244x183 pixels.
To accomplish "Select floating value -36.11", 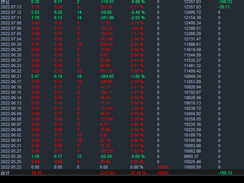I will [224, 7].
